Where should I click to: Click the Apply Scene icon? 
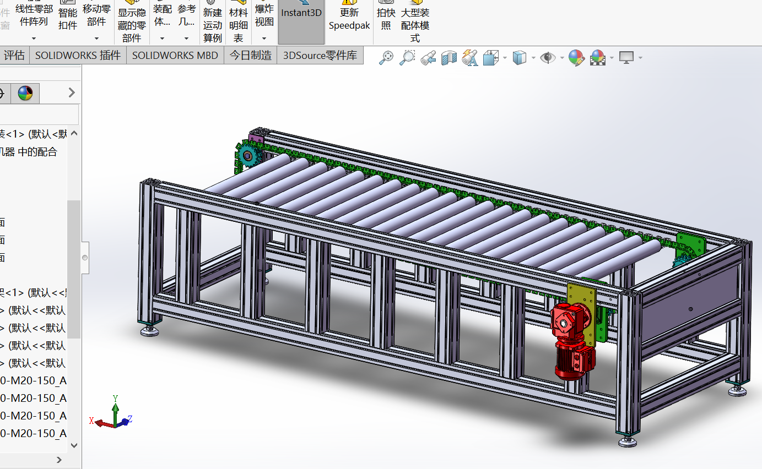tap(598, 57)
